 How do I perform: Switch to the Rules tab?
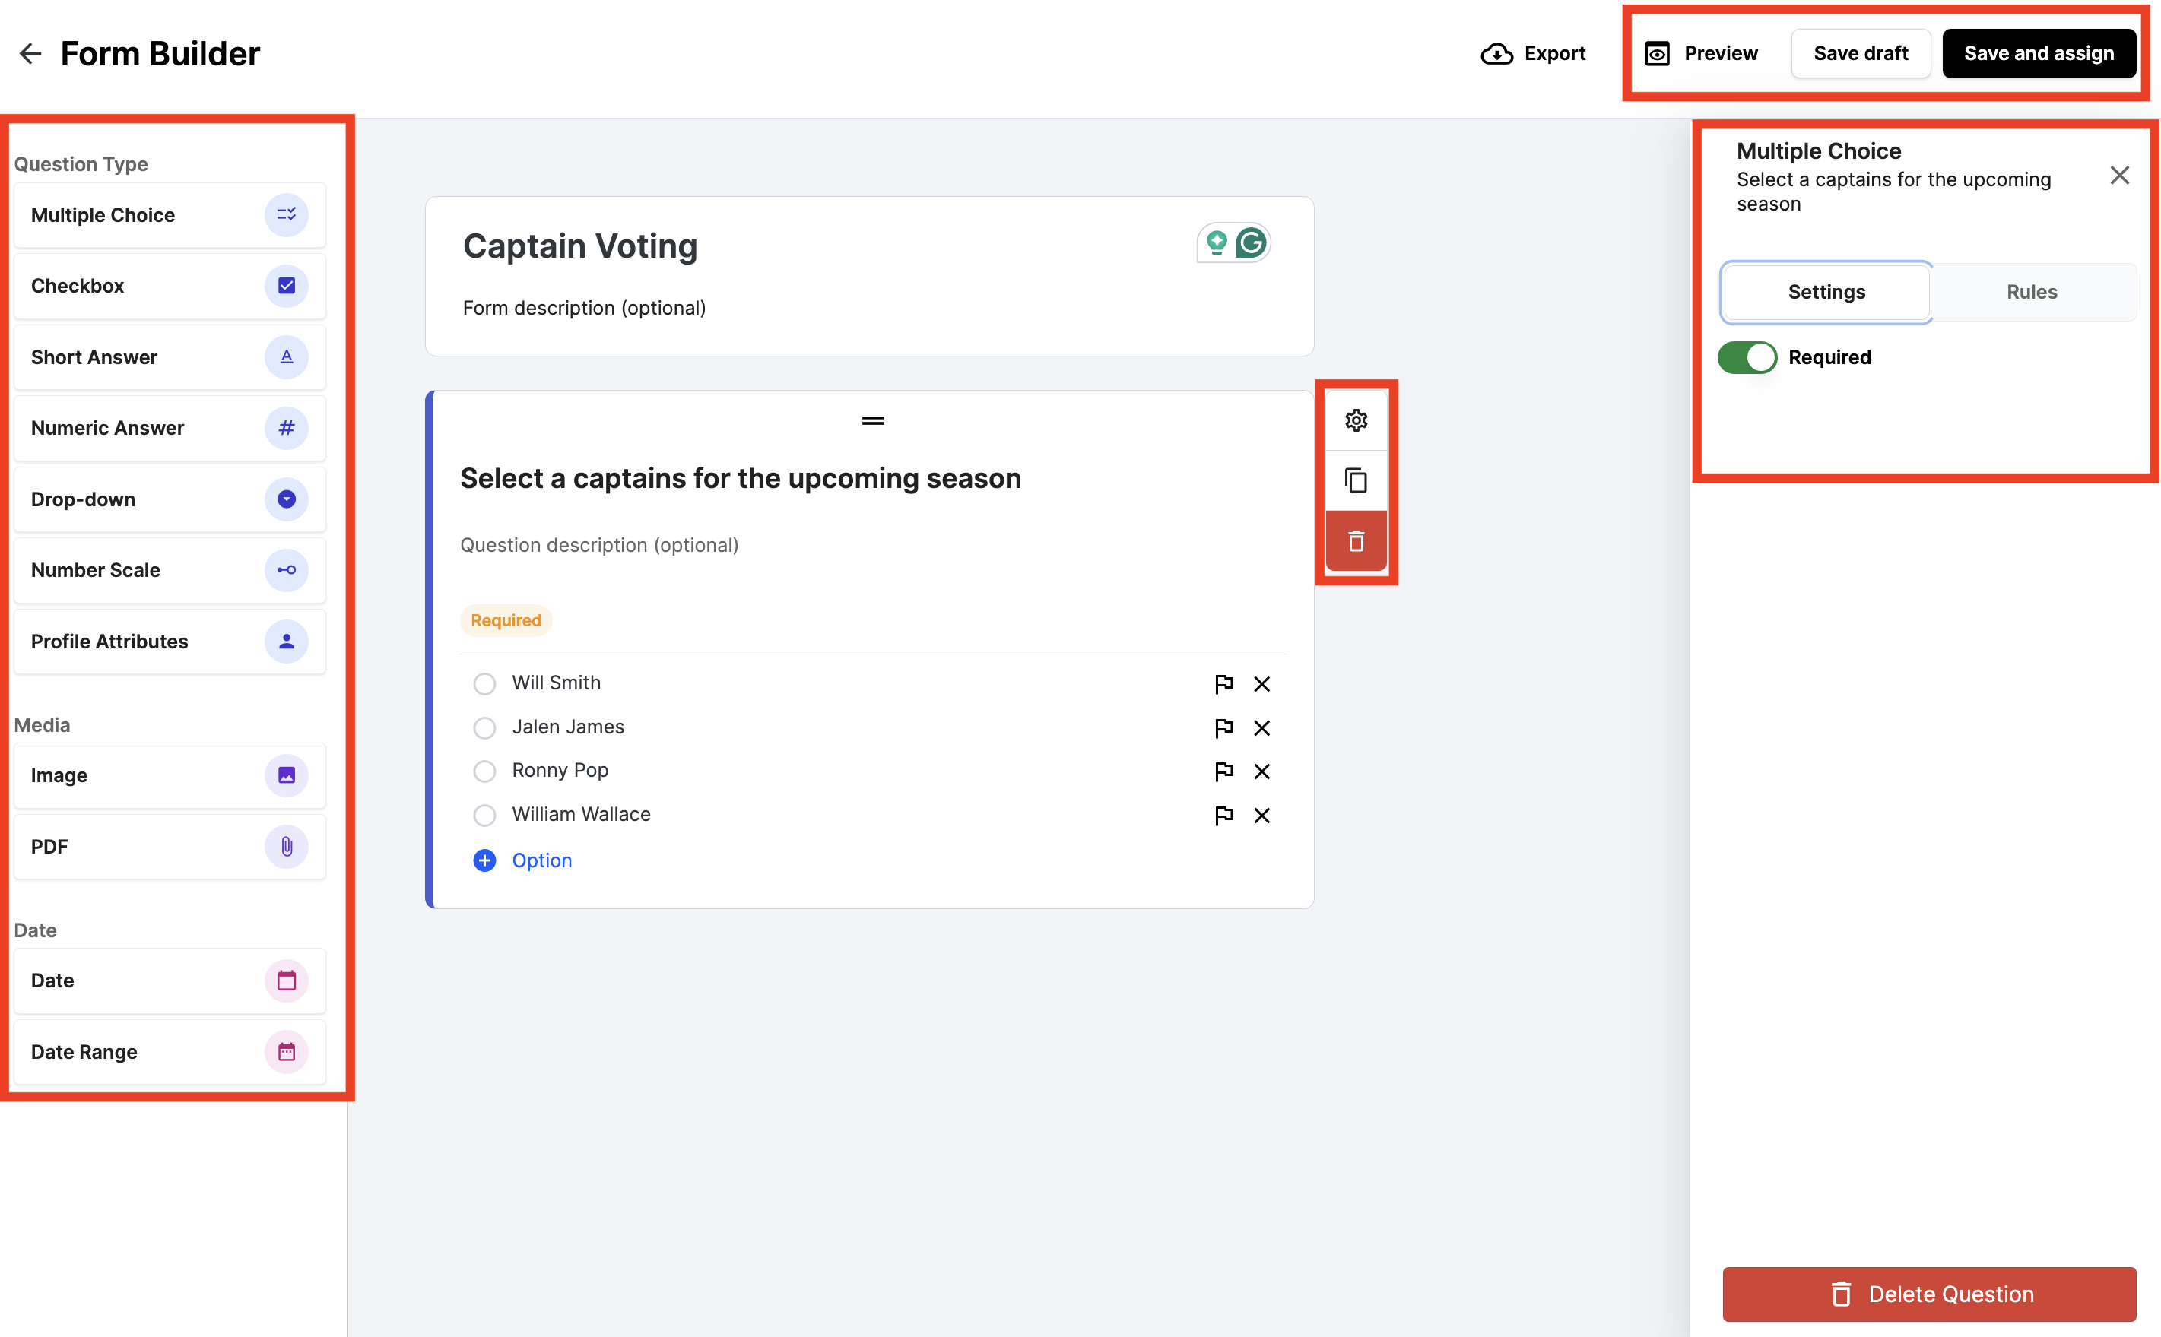[x=2031, y=292]
